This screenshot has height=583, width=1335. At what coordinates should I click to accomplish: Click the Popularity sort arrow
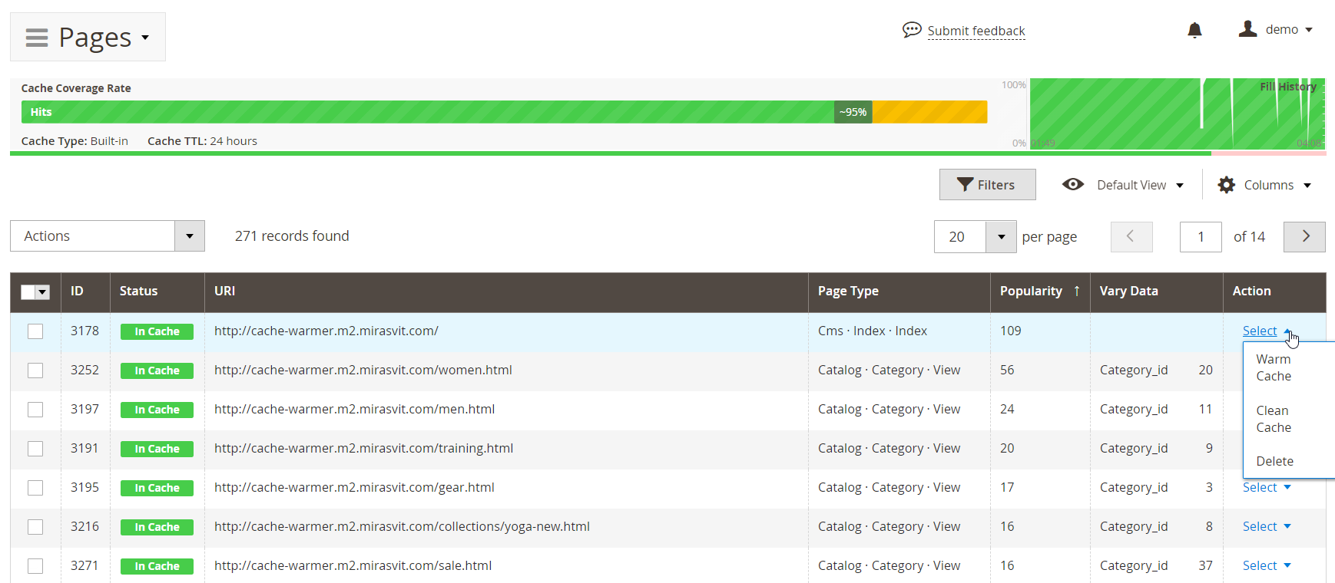[x=1077, y=291]
